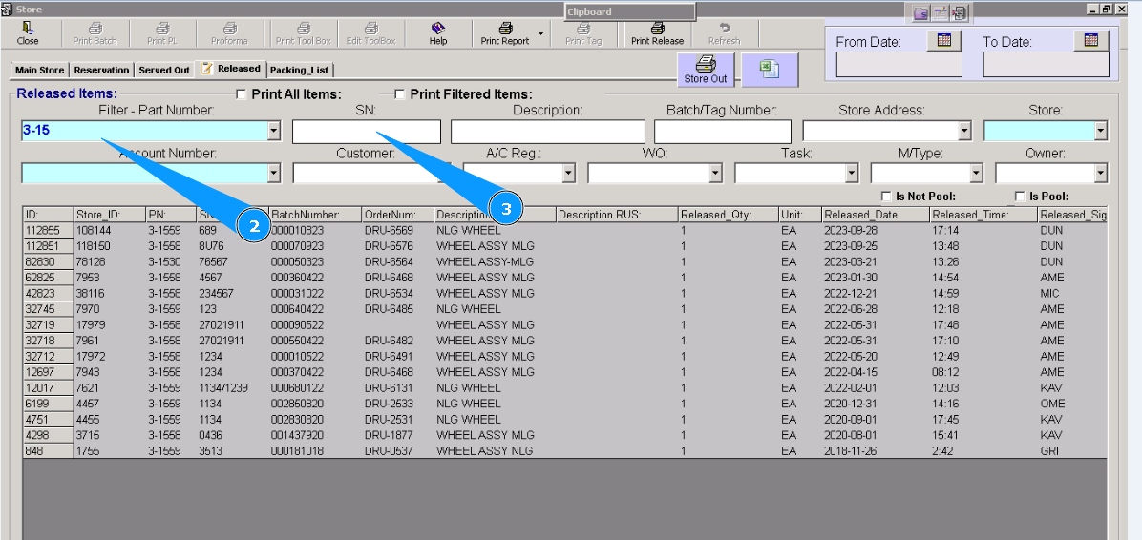Click the Batch/Tag Number input field
Viewport: 1142px width, 540px height.
(723, 132)
